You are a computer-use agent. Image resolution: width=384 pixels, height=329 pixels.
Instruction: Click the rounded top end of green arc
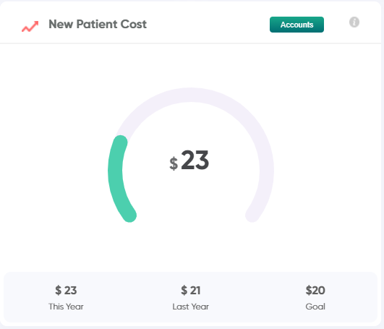[x=121, y=142]
